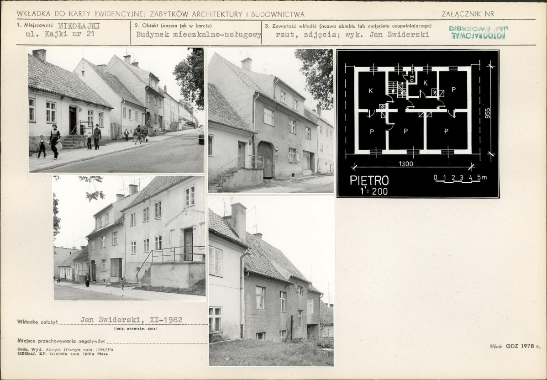This screenshot has width=547, height=380.
Task: Click the green FOTOGRAFOWAŁ stamp
Action: tap(478, 32)
